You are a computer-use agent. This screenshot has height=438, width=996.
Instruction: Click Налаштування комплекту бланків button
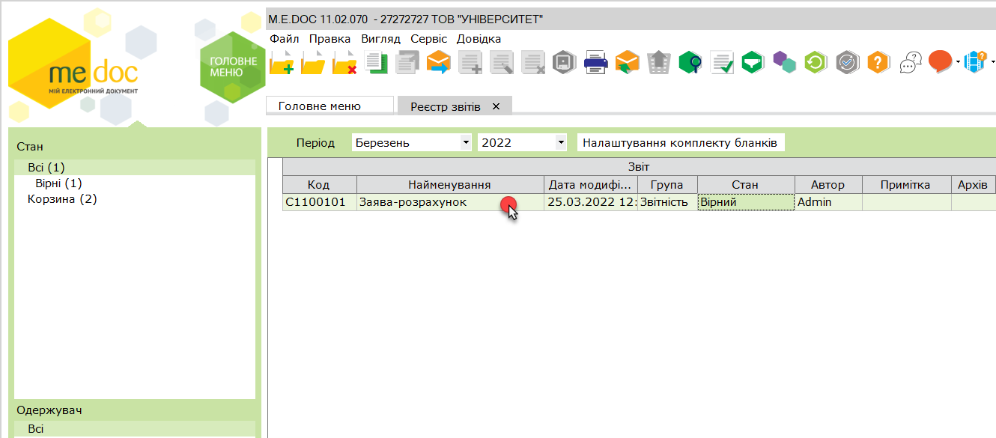pyautogui.click(x=681, y=142)
